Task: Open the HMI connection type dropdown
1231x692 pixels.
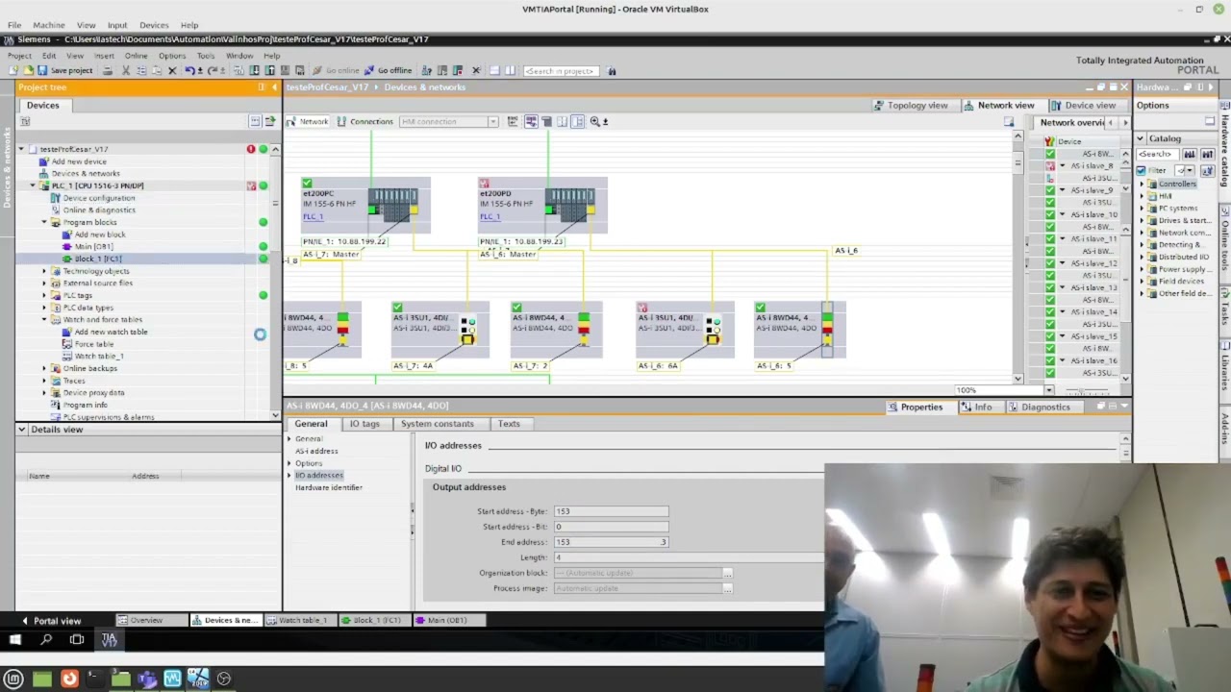Action: [x=492, y=122]
